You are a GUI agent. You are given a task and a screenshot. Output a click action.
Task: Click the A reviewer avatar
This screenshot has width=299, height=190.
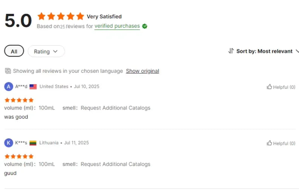coord(9,87)
